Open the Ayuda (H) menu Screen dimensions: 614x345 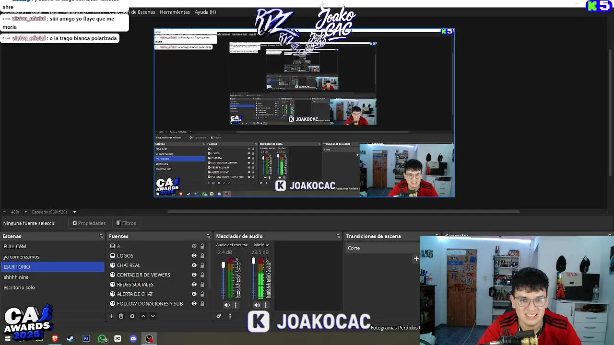205,12
